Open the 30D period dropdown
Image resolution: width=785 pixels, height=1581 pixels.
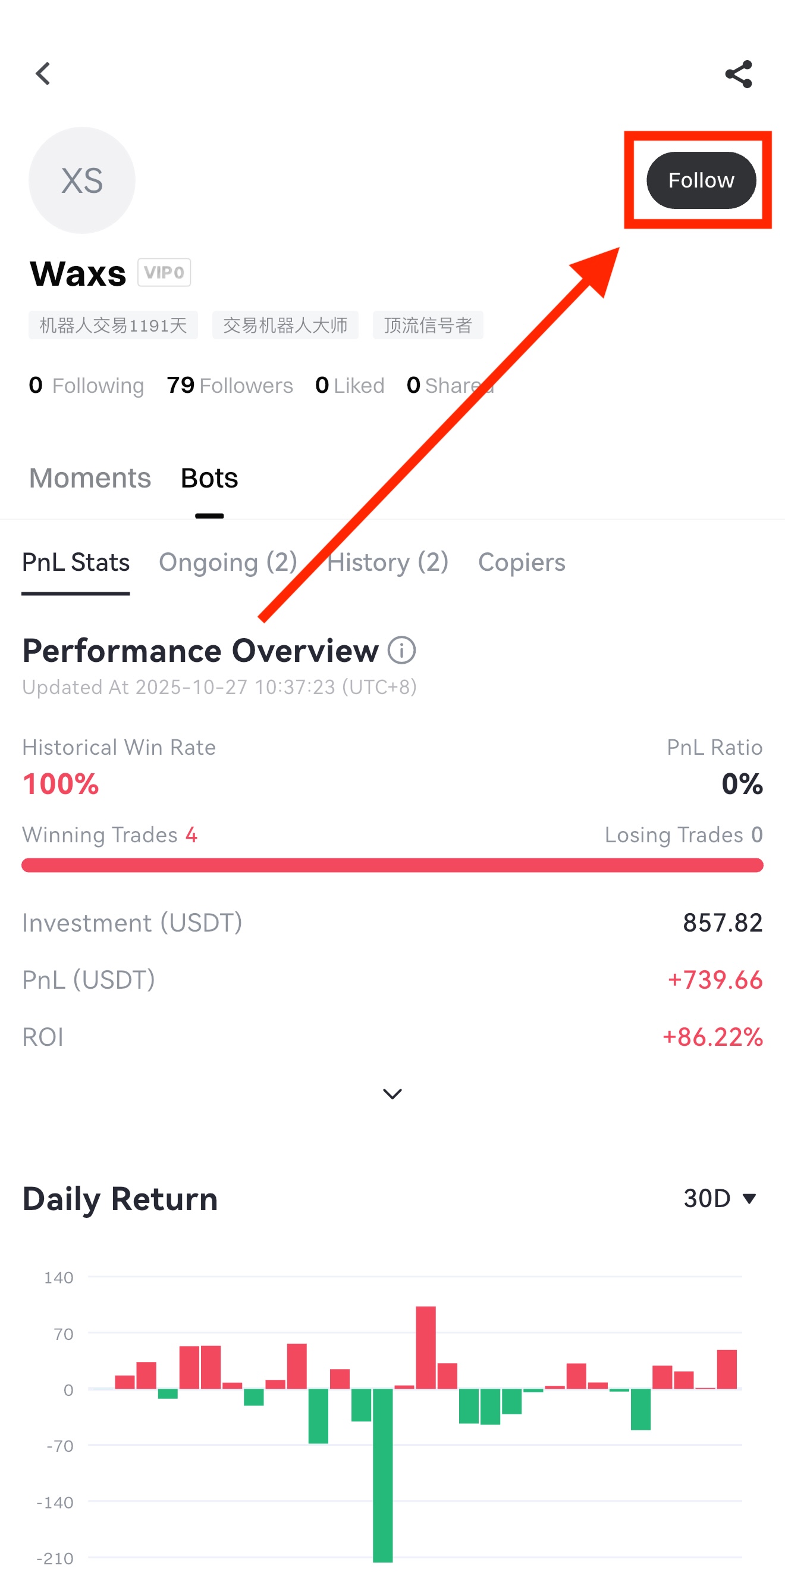coord(720,1198)
